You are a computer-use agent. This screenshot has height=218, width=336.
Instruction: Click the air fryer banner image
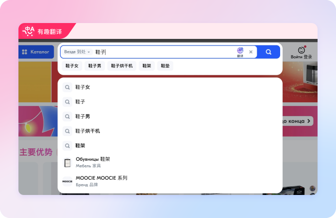coord(300,82)
